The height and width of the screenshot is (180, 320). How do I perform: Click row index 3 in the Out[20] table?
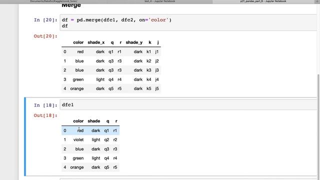click(65, 79)
